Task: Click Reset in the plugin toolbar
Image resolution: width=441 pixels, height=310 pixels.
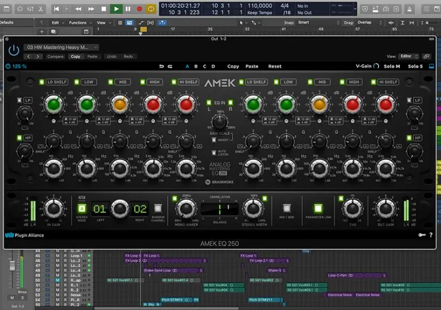Action: 275,66
